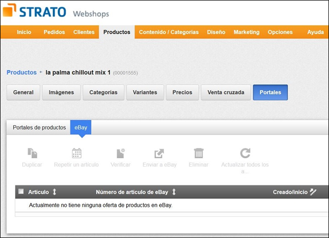Switch to the Imágenes product tab
Viewport: 329px width, 238px height.
tap(61, 93)
